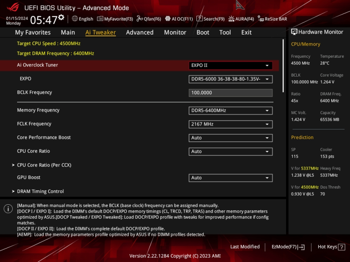The height and width of the screenshot is (262, 350).
Task: Click the BCLK Frequency input field
Action: tap(231, 93)
